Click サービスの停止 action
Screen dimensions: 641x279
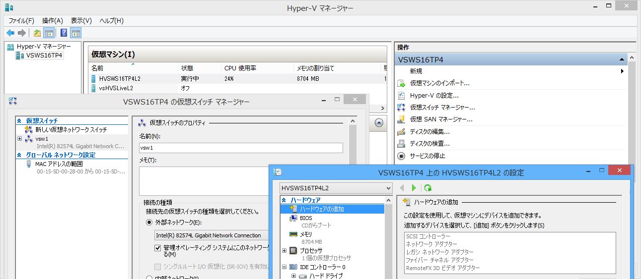tap(427, 156)
